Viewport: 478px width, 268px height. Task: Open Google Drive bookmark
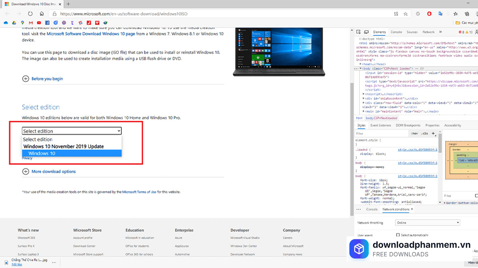pos(15,22)
